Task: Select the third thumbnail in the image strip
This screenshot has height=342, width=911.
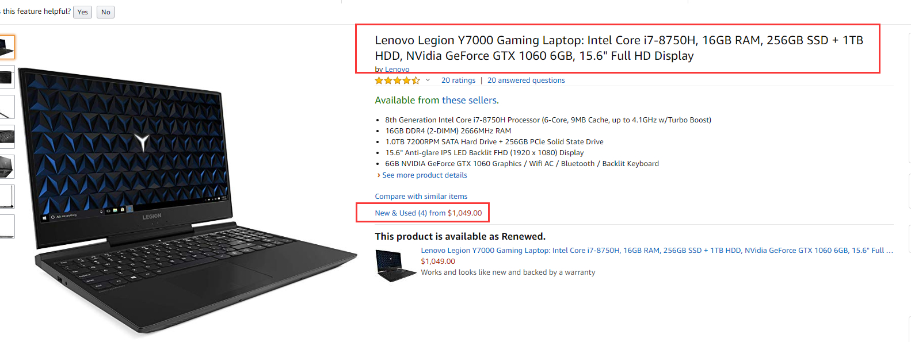Action: pos(7,107)
